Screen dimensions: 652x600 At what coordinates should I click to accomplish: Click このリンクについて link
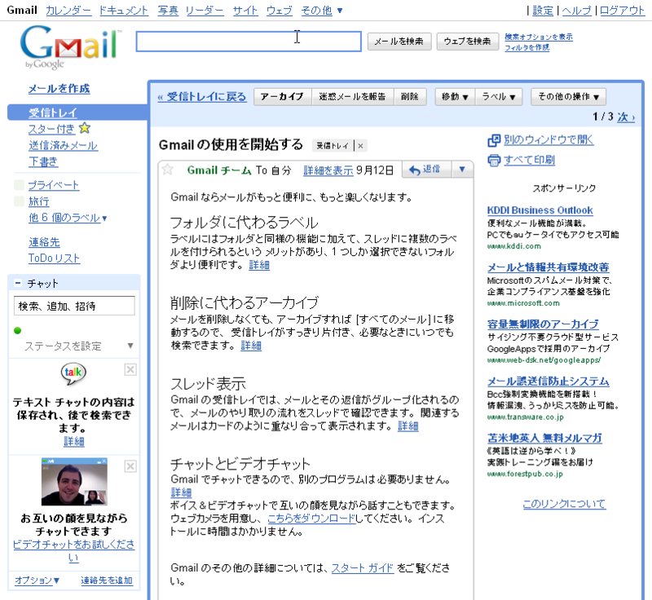564,504
